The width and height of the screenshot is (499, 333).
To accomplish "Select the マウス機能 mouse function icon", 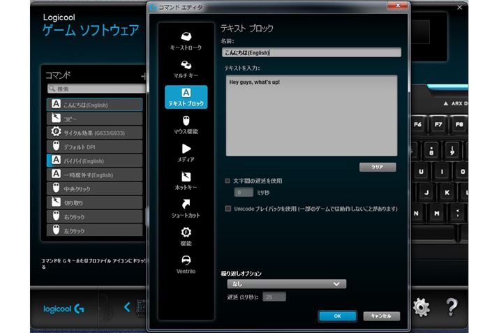I will pyautogui.click(x=186, y=121).
